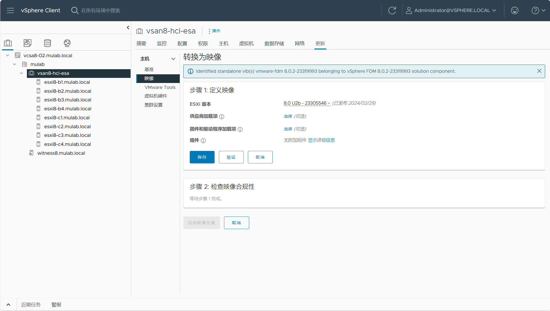The height and width of the screenshot is (311, 550).
Task: Open the 警报 alarms panel
Action: (x=56, y=305)
